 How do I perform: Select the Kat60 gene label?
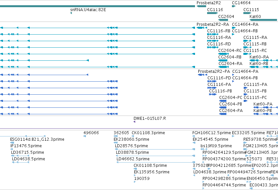tap(255, 17)
